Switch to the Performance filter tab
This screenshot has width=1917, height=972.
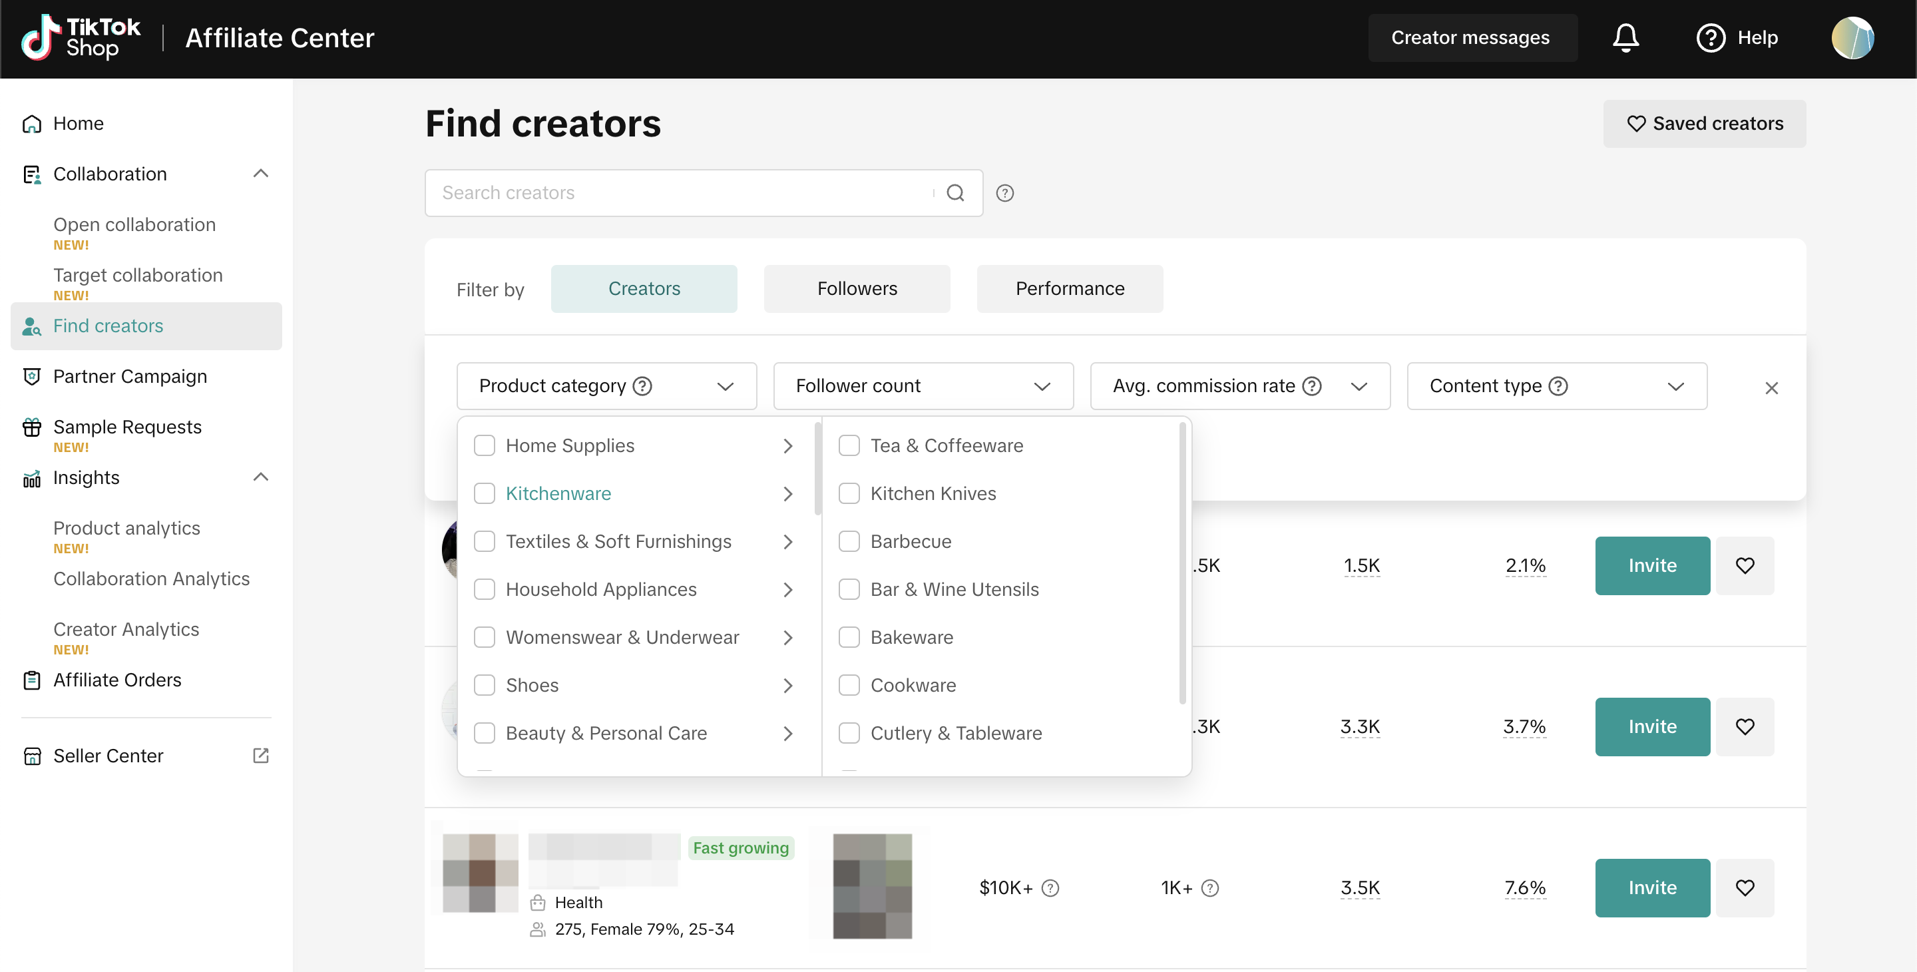coord(1070,289)
